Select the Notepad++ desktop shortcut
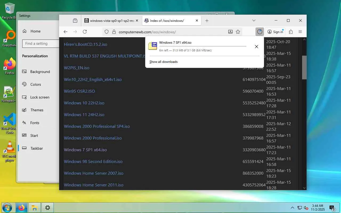 pyautogui.click(x=9, y=94)
